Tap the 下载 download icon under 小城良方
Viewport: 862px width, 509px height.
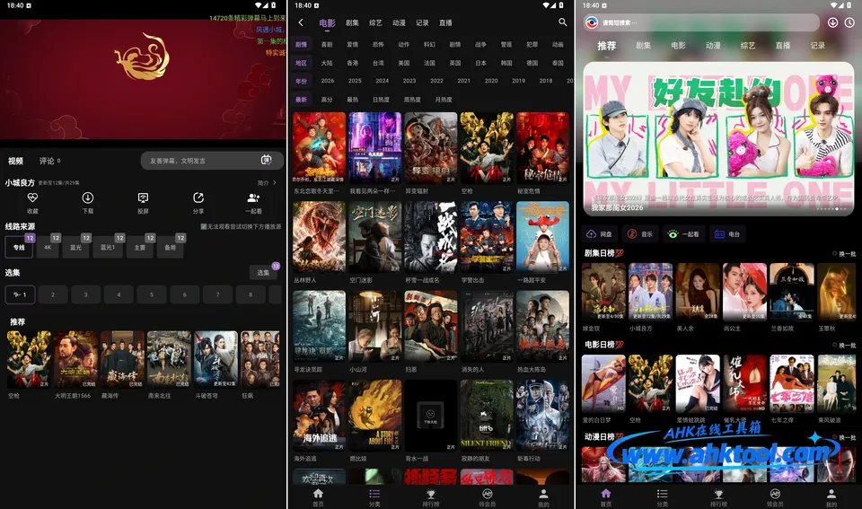click(x=87, y=197)
